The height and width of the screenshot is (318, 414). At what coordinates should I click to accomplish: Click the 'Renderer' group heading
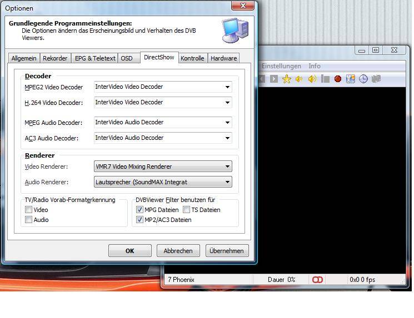(x=39, y=155)
